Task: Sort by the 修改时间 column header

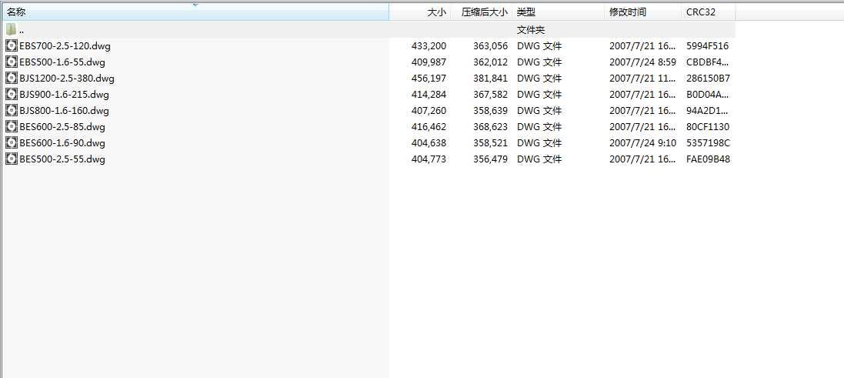Action: pos(643,12)
